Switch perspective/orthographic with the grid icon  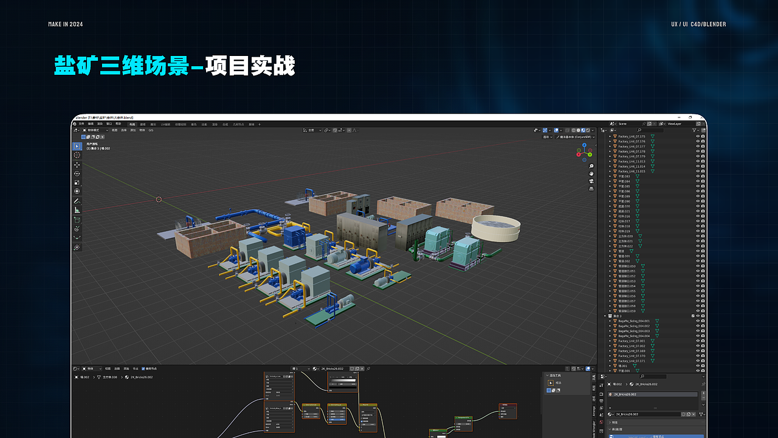(591, 189)
